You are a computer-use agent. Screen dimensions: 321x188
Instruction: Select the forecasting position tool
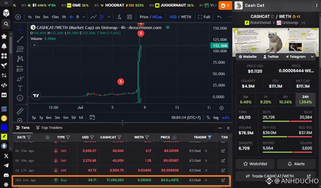tap(20, 68)
